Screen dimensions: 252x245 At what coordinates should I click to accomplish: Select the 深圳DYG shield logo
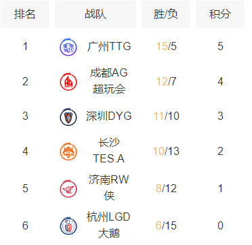[x=68, y=117]
